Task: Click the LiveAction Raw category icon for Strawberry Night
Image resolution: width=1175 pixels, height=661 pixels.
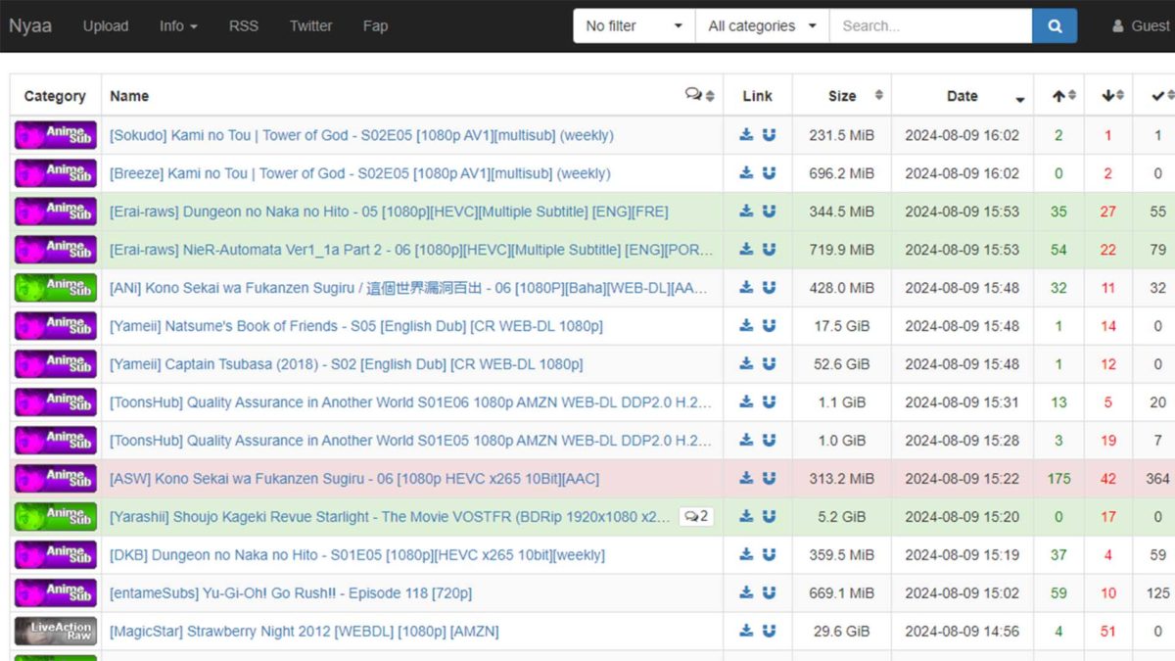Action: [55, 632]
